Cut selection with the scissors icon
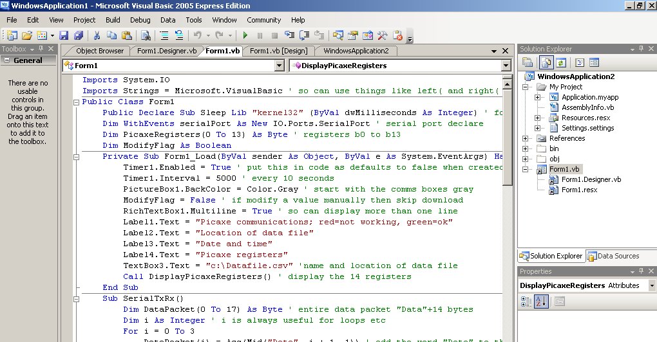Viewport: 657px width, 342px height. (x=97, y=35)
